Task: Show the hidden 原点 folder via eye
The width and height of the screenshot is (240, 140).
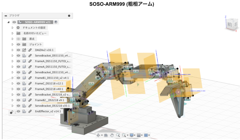Action: [18, 39]
